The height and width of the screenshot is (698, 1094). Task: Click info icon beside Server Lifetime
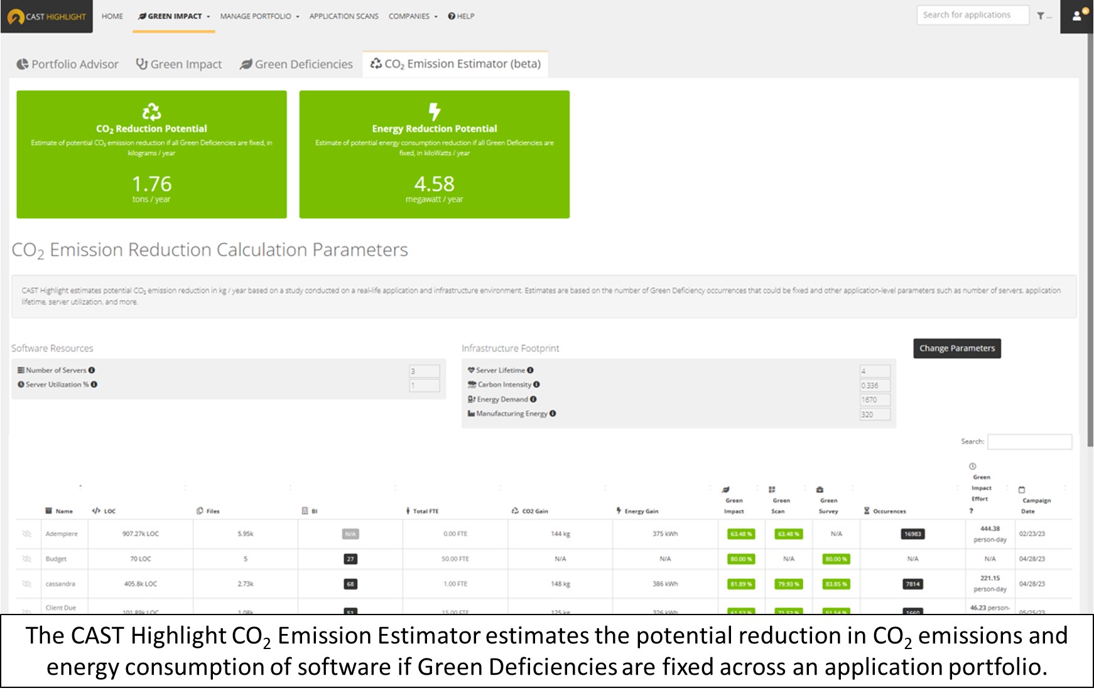[531, 370]
